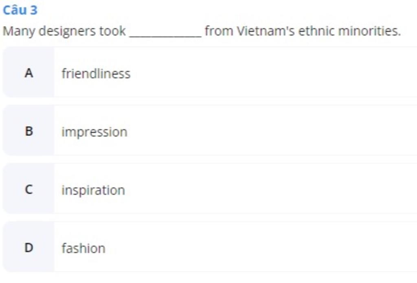Click the Câu 3 question heading
Viewport: 417px width, 283px height.
(x=20, y=10)
